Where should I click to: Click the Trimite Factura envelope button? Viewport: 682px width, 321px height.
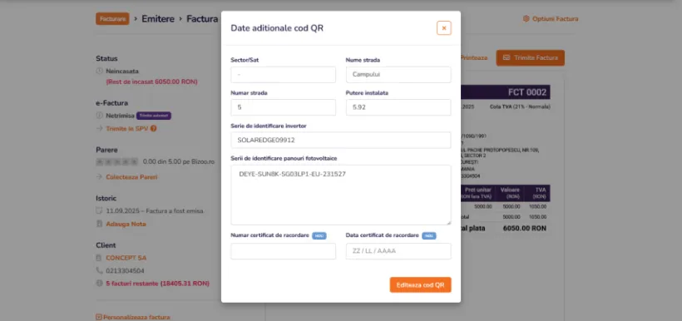point(530,58)
